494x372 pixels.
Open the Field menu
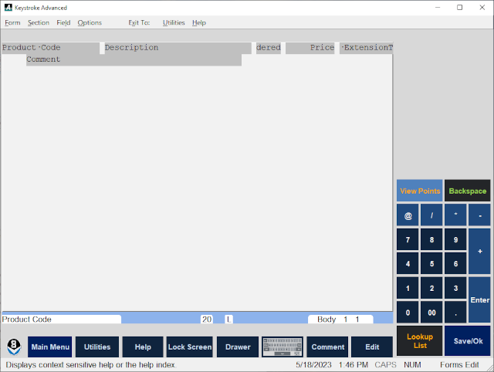click(x=63, y=22)
